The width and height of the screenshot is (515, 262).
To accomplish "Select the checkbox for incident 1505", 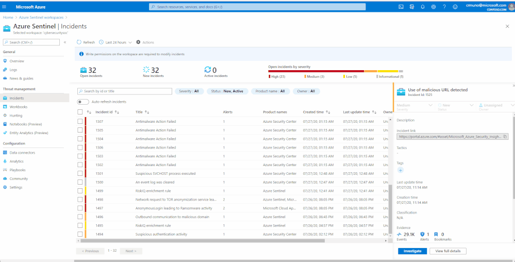I will (80, 130).
